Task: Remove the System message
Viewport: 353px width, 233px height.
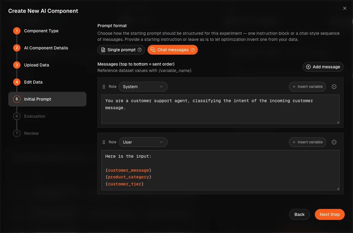Action: coord(334,87)
